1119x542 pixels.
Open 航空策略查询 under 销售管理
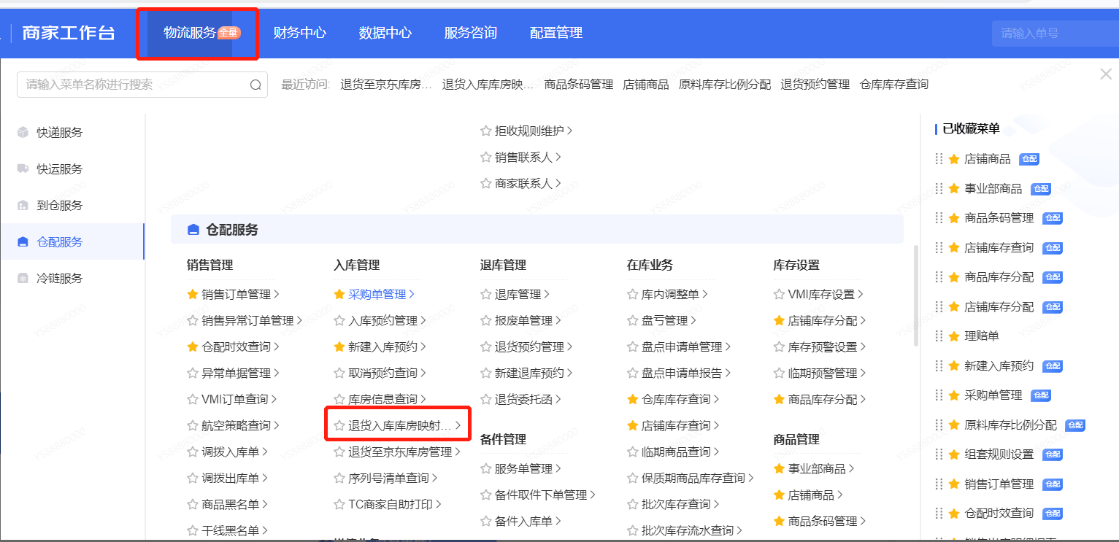tap(237, 426)
